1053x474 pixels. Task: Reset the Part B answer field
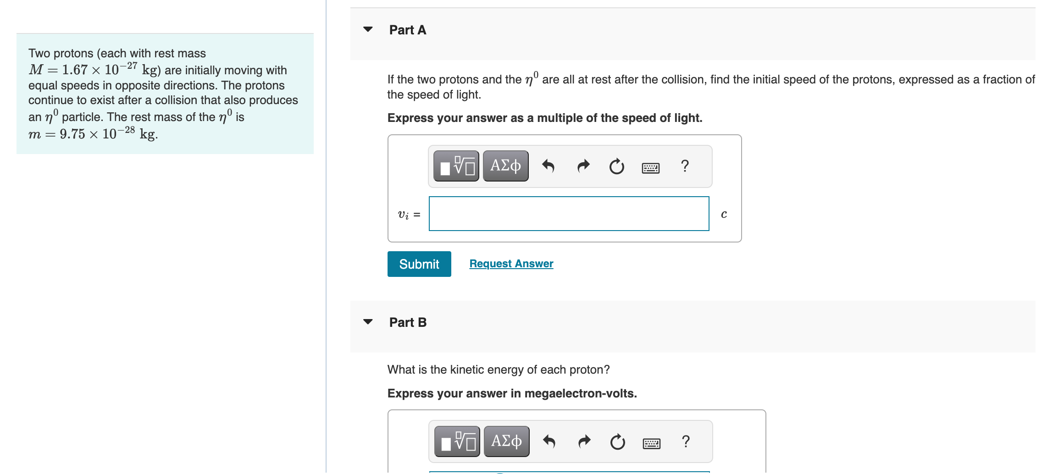pos(617,441)
